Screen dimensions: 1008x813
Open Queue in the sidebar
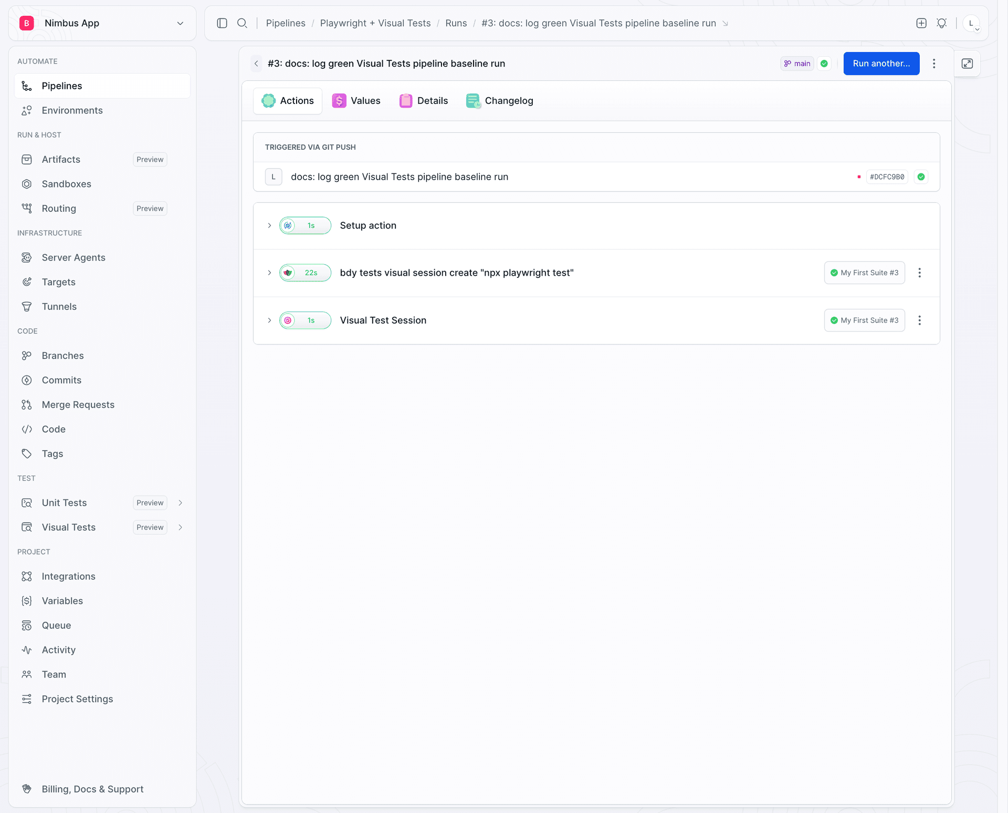click(102, 625)
